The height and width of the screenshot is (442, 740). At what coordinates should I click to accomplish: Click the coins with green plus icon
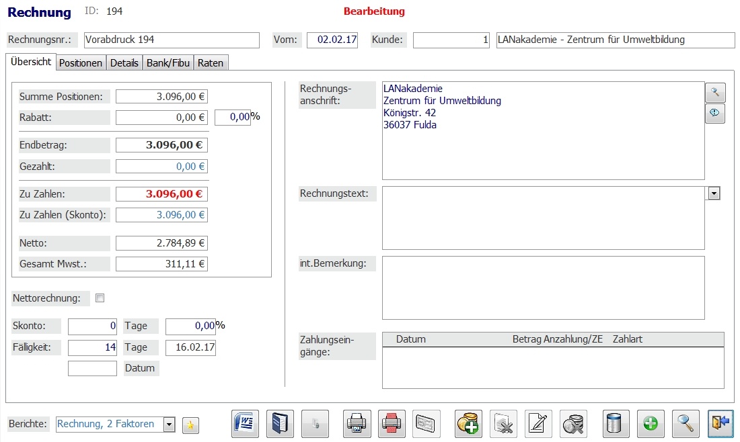pos(468,424)
